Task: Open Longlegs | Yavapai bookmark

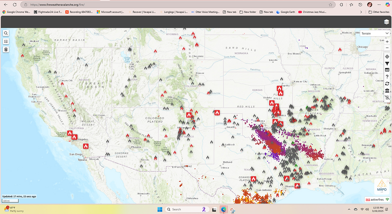Action: click(x=174, y=12)
